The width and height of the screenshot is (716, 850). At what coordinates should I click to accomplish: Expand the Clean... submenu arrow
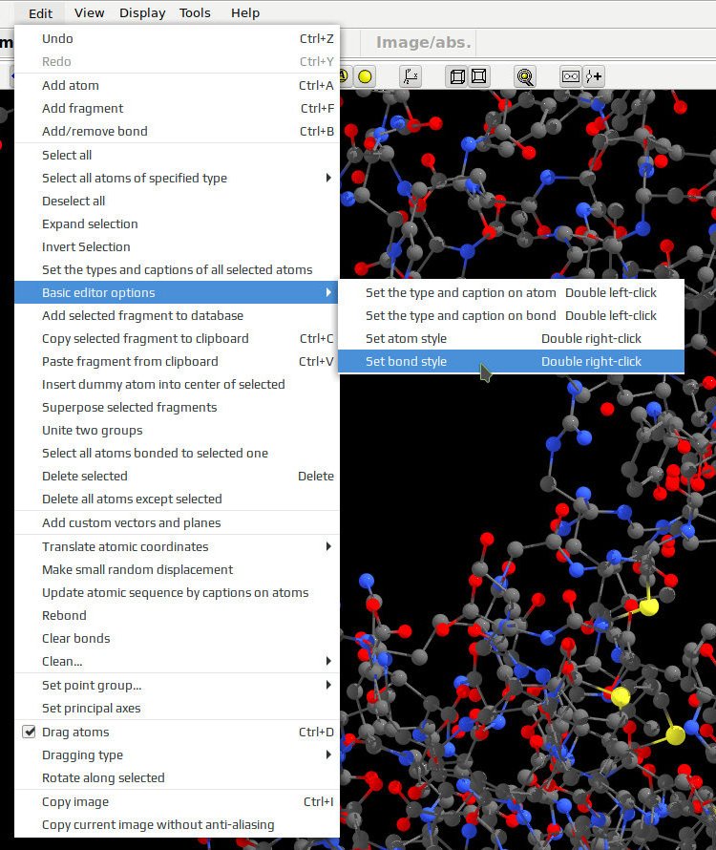click(328, 661)
